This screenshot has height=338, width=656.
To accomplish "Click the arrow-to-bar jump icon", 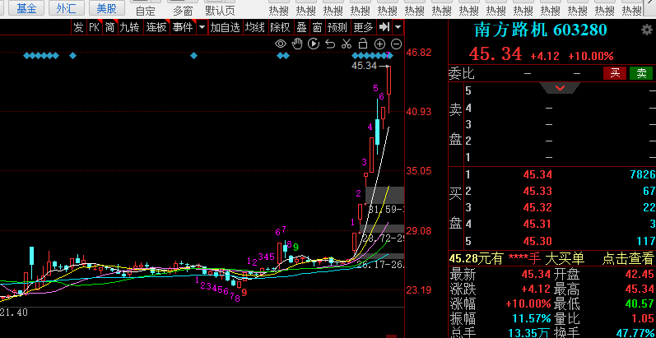I will [x=384, y=28].
